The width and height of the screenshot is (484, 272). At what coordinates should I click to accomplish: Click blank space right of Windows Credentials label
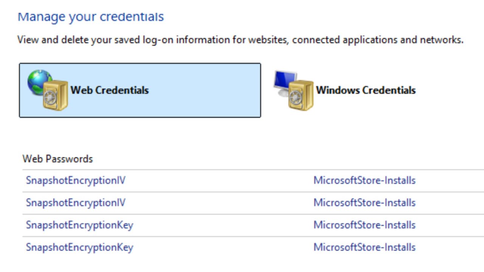click(450, 90)
